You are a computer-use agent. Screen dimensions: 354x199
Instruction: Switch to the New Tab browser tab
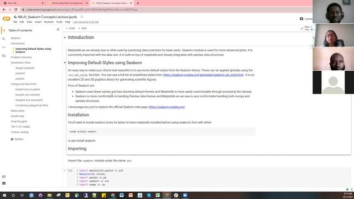(23, 3)
